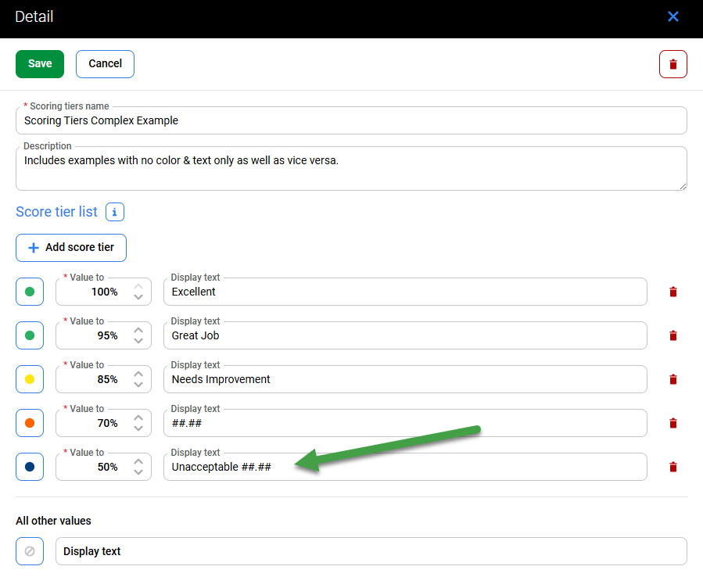The width and height of the screenshot is (703, 577).
Task: Delete the Unacceptable score tier row
Action: [x=673, y=467]
